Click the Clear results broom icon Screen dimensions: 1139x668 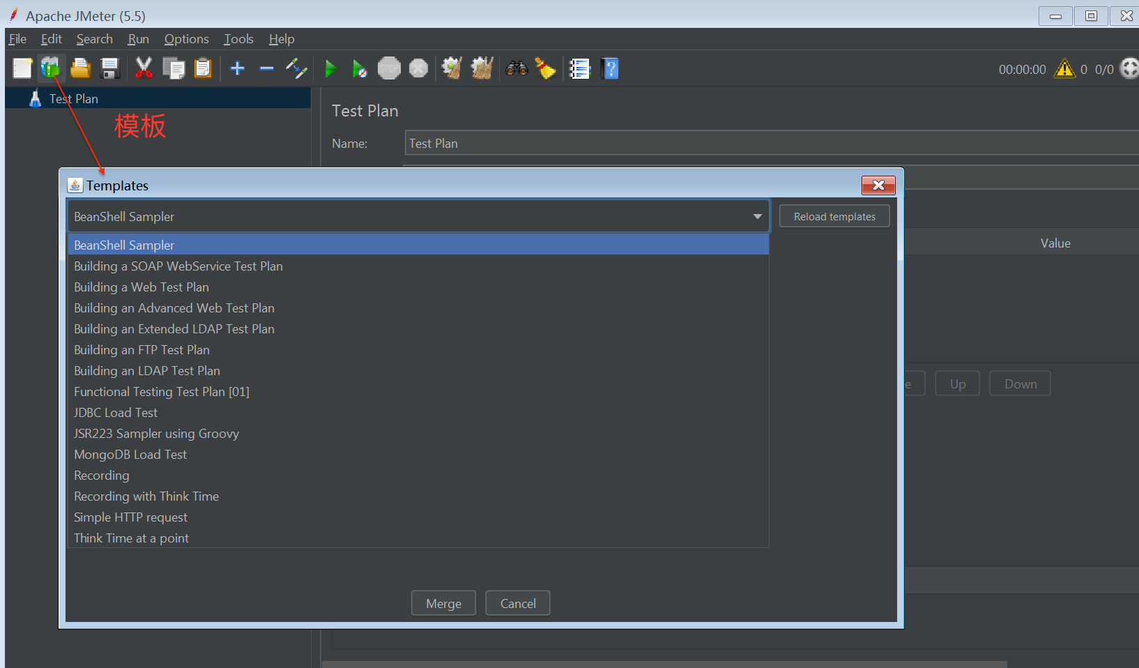tap(452, 68)
